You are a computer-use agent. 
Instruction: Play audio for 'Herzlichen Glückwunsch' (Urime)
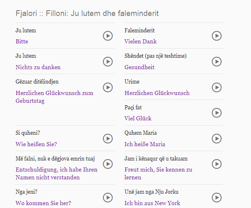point(217,87)
